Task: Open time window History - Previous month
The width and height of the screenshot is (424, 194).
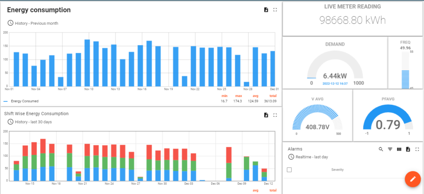Action: tap(33, 23)
